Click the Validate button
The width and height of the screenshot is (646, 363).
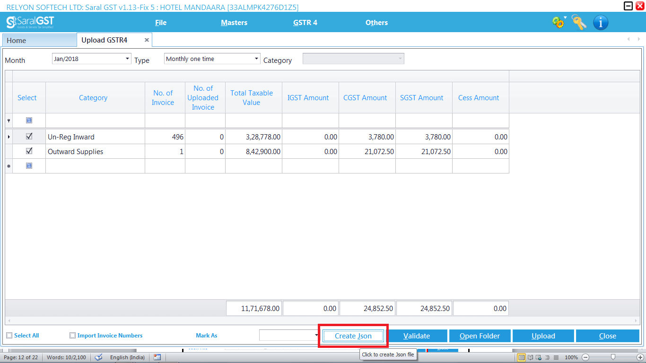[x=417, y=336]
